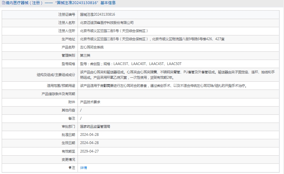The height and width of the screenshot is (174, 284).
Task: Click the empty 产品储存条件及有效期 value cell
Action: point(180,94)
